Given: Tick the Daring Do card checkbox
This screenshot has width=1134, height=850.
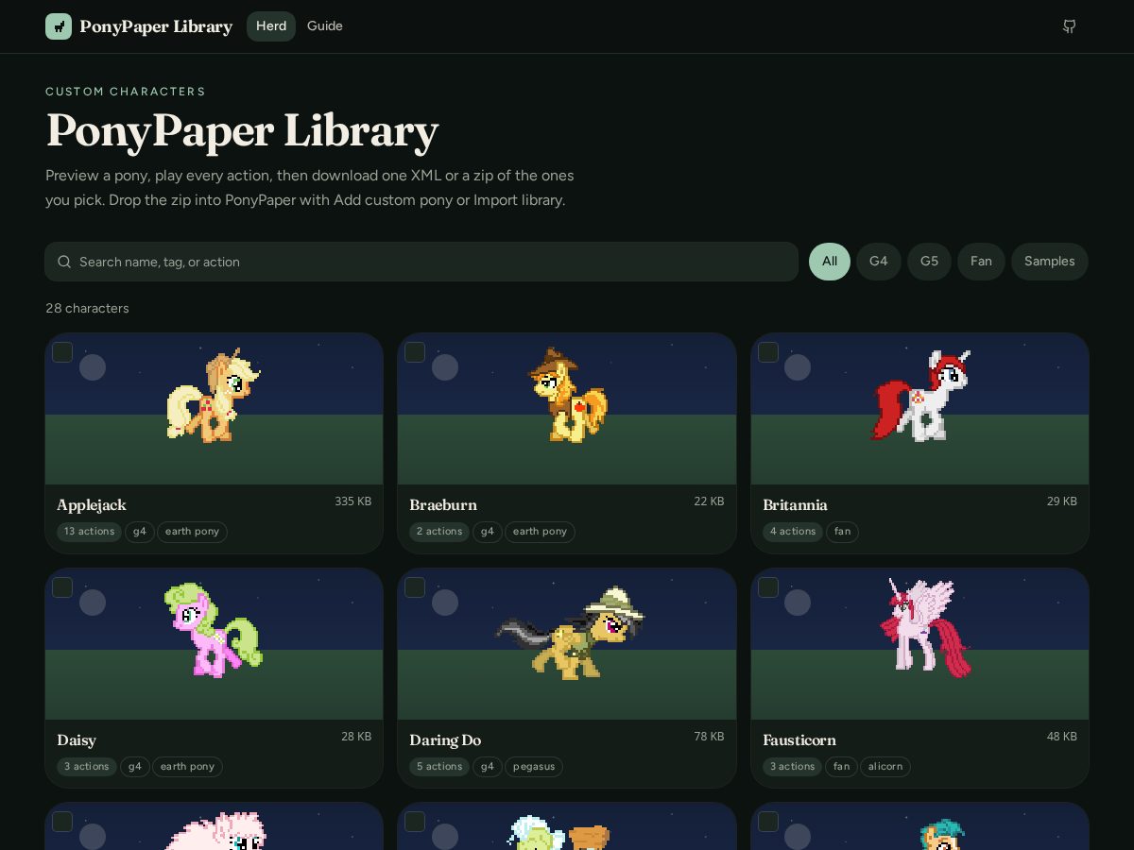Looking at the screenshot, I should [415, 587].
